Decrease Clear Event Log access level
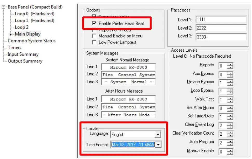Viewport: 252px width, 159px height. pyautogui.click(x=230, y=127)
